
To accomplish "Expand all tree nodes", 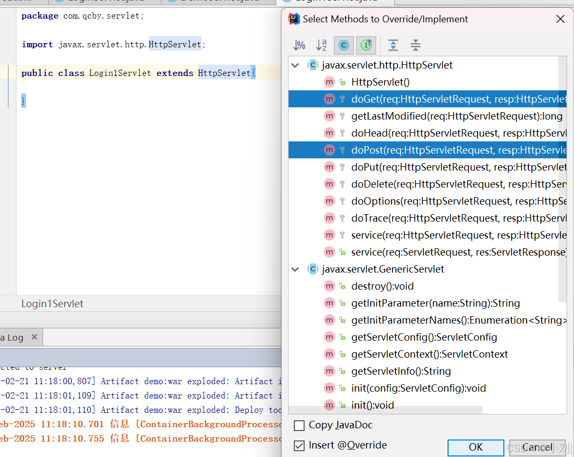I will pyautogui.click(x=393, y=45).
